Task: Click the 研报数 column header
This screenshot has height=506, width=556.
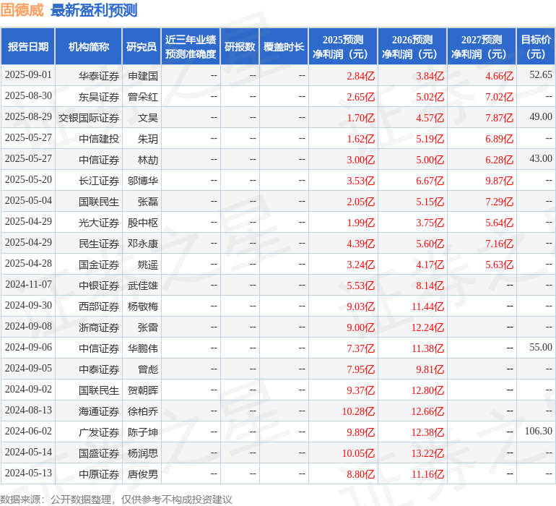Action: (240, 47)
